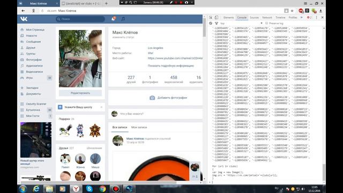Image resolution: width=343 pixels, height=193 pixels.
Task: Toggle the DevTools device toolbar icon
Action: click(x=217, y=18)
